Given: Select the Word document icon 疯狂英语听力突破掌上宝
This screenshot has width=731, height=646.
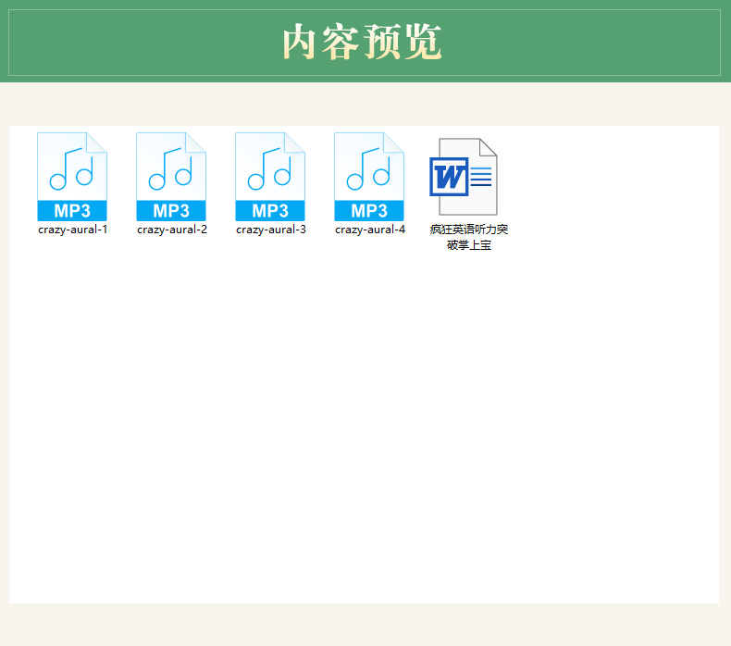Looking at the screenshot, I should pyautogui.click(x=464, y=177).
